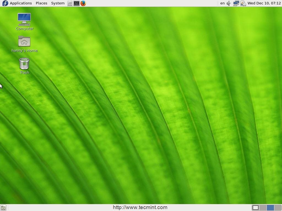Open the Places menu
Viewport: 282px width, 211px height.
coord(41,3)
